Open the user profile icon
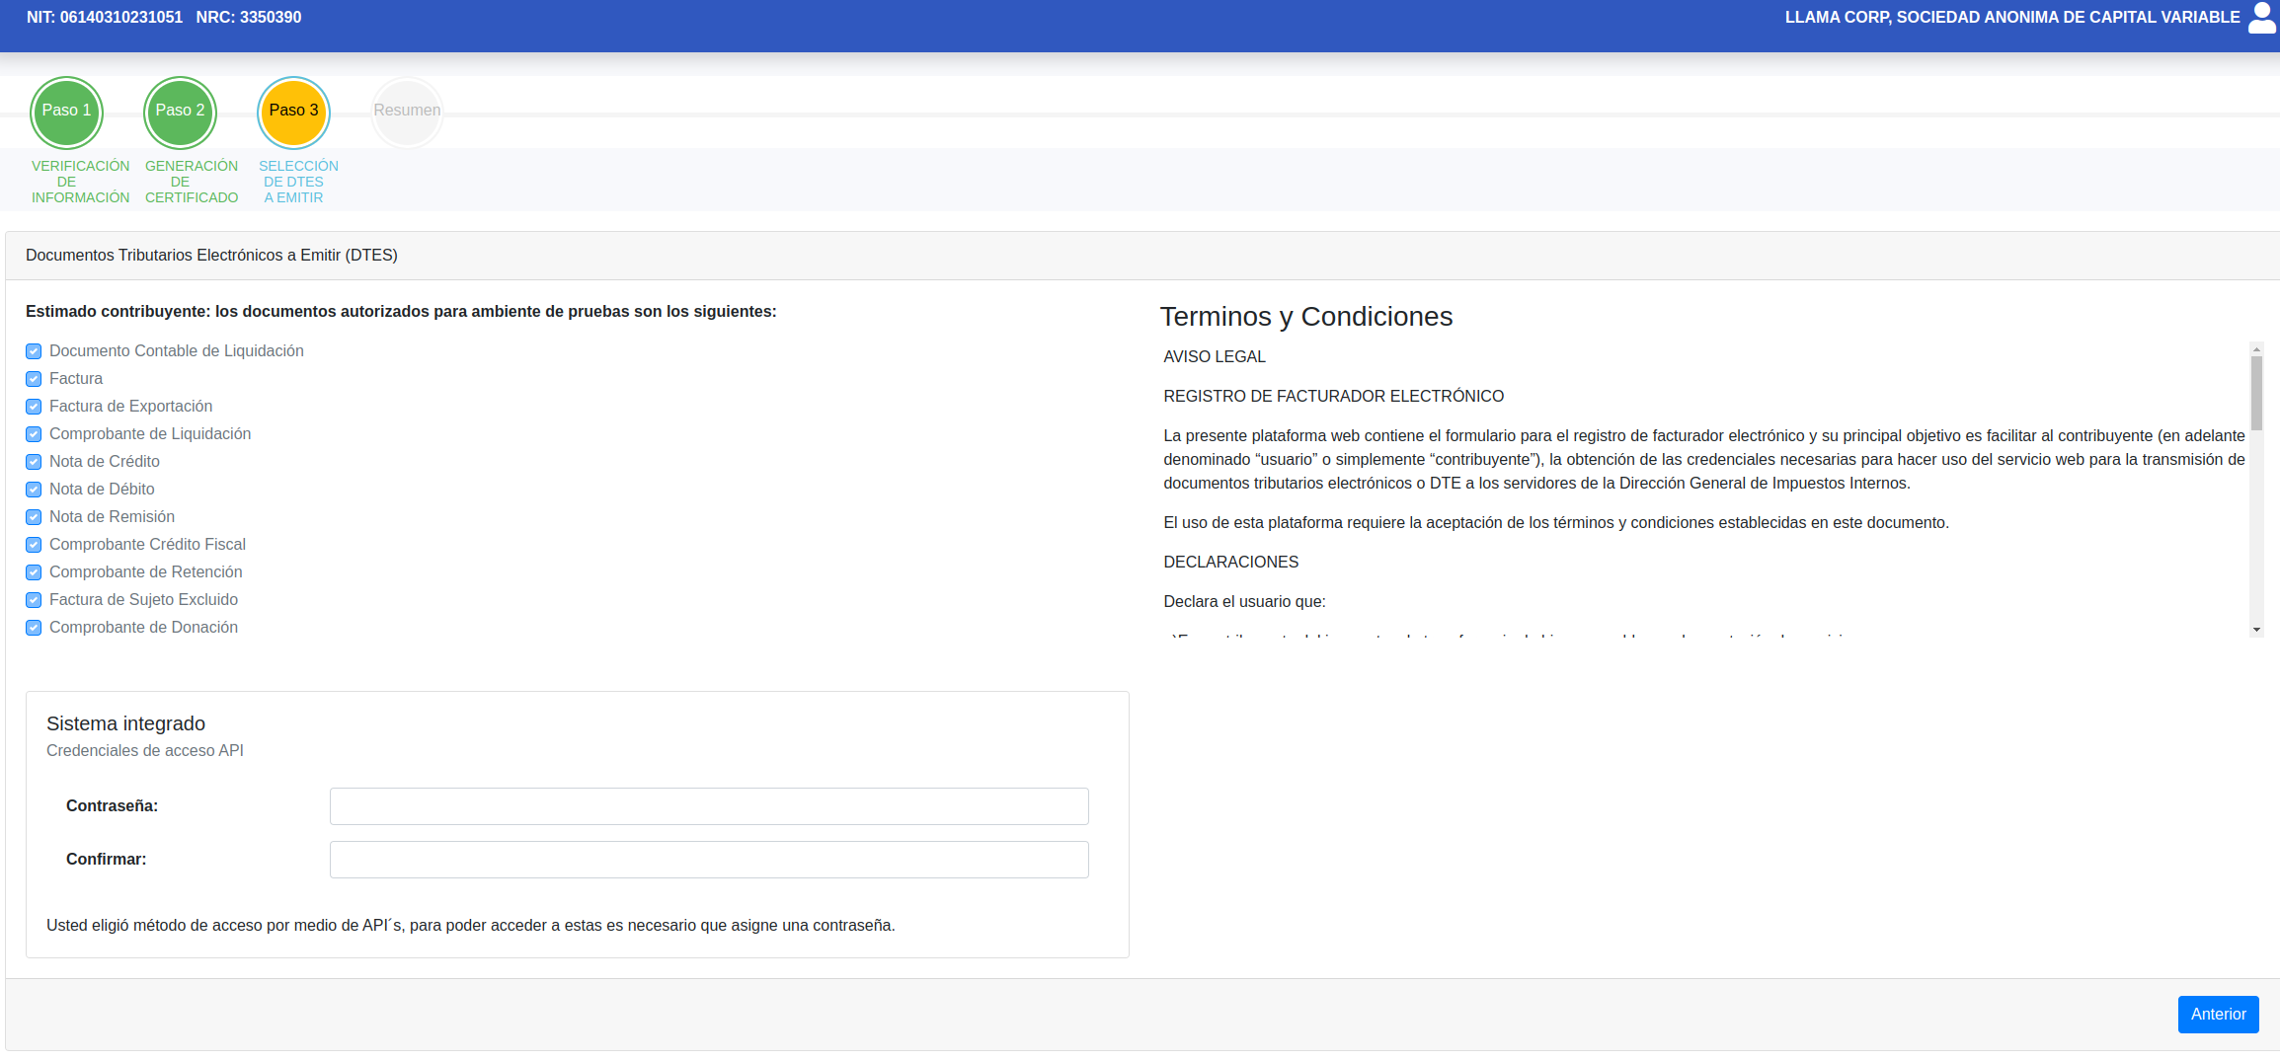This screenshot has height=1061, width=2280. [2262, 18]
